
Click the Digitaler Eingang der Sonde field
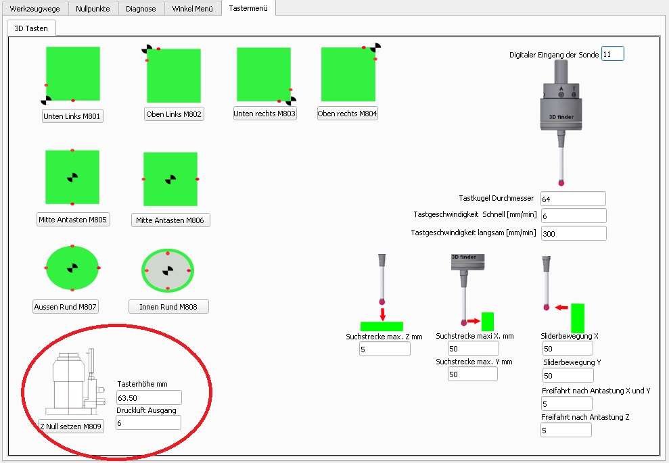coord(612,54)
